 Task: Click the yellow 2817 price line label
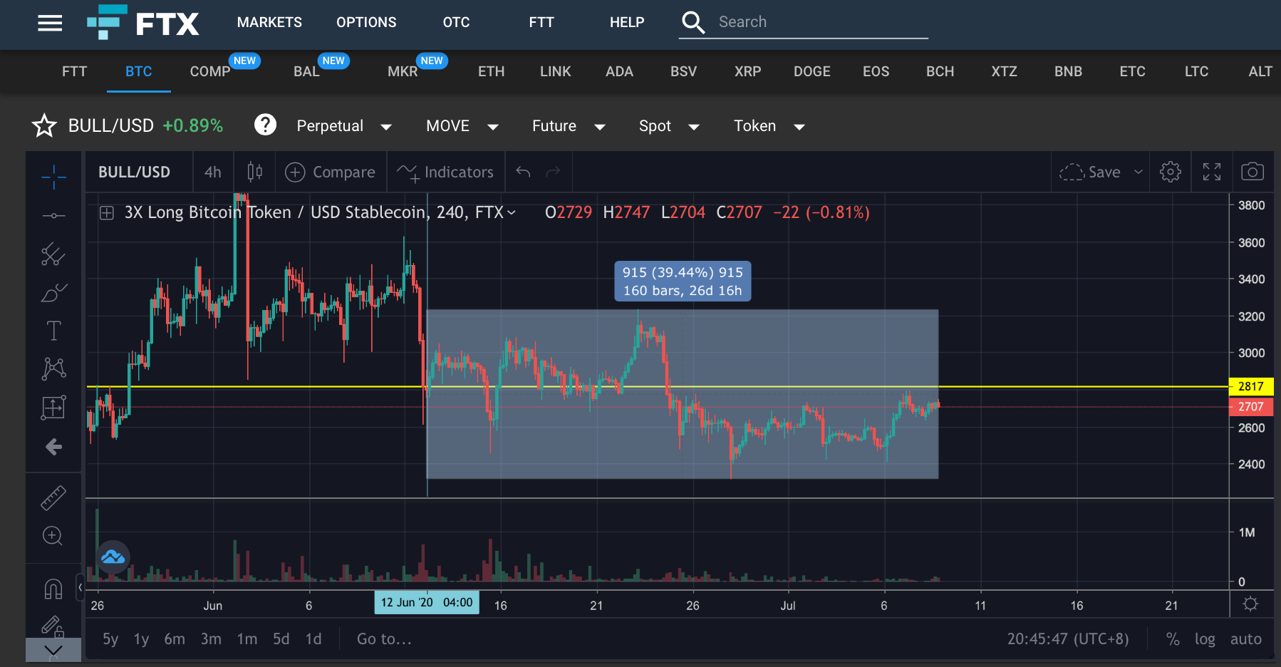click(x=1251, y=386)
